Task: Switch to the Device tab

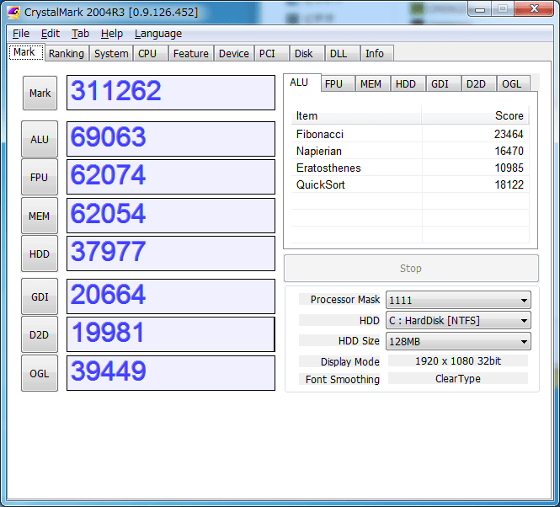Action: coord(234,53)
